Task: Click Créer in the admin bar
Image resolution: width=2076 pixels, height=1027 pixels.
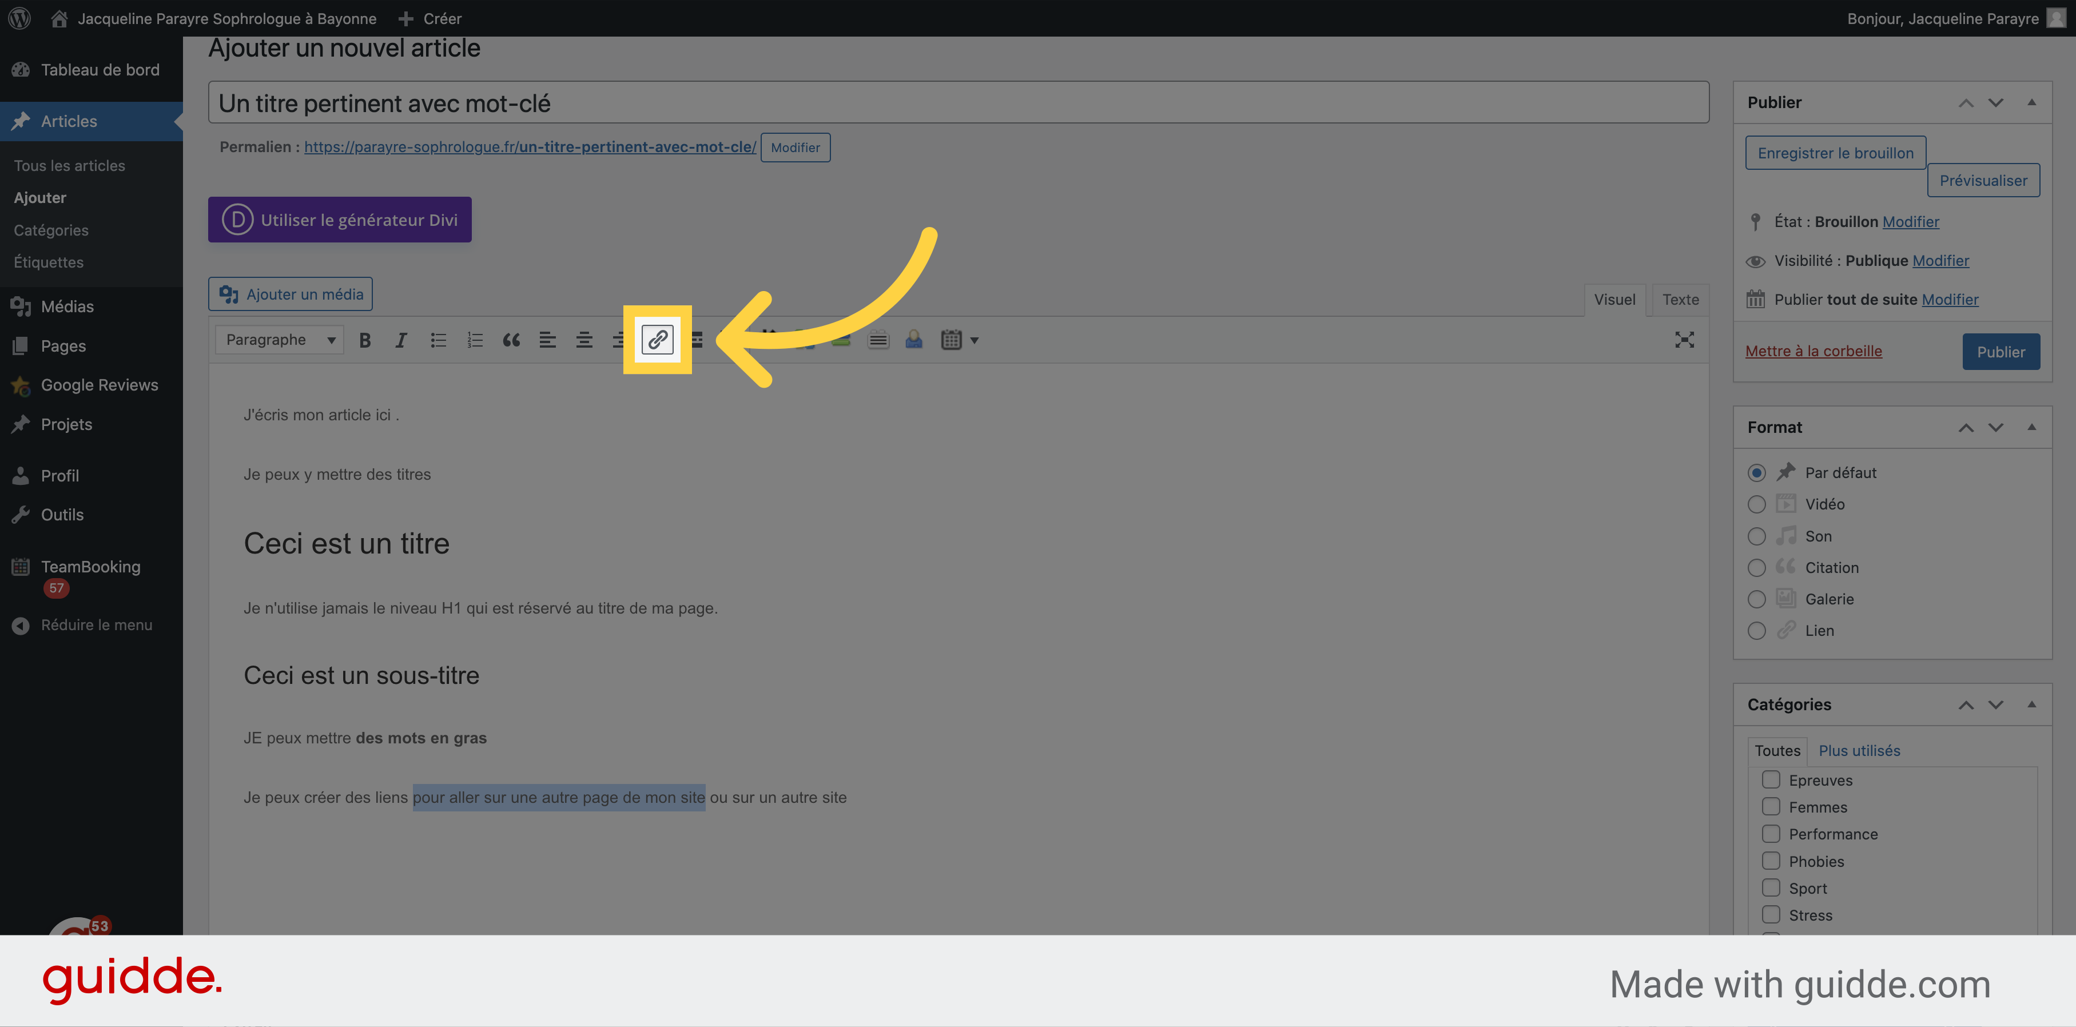Action: coord(429,18)
